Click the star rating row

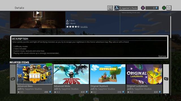[73, 27]
